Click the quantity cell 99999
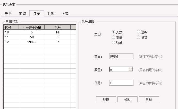This screenshot has height=109, width=178. click(32, 42)
